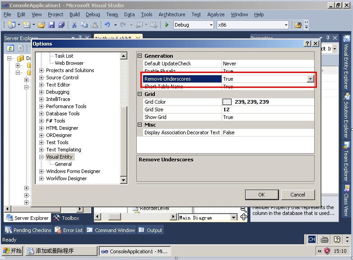Click the Add New Item toolbar icon
This screenshot has height=260, width=353.
tap(27, 25)
